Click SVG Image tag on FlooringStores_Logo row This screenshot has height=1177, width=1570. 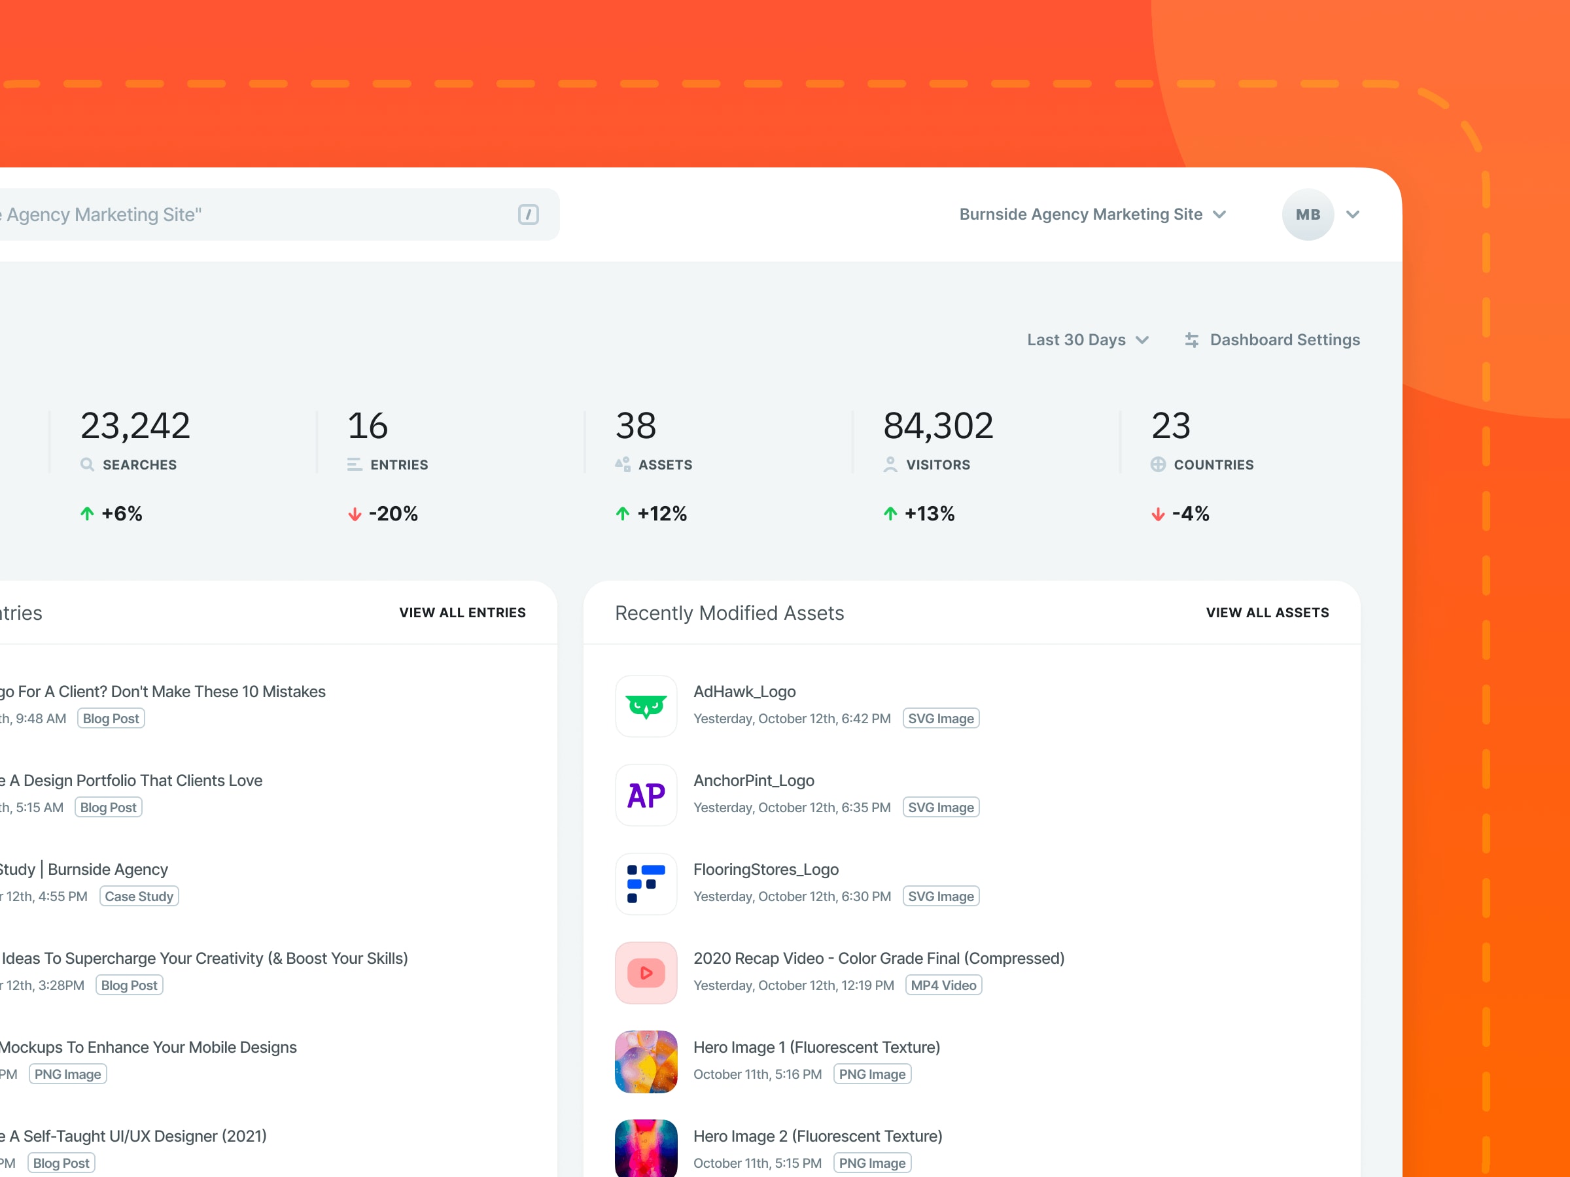coord(941,896)
